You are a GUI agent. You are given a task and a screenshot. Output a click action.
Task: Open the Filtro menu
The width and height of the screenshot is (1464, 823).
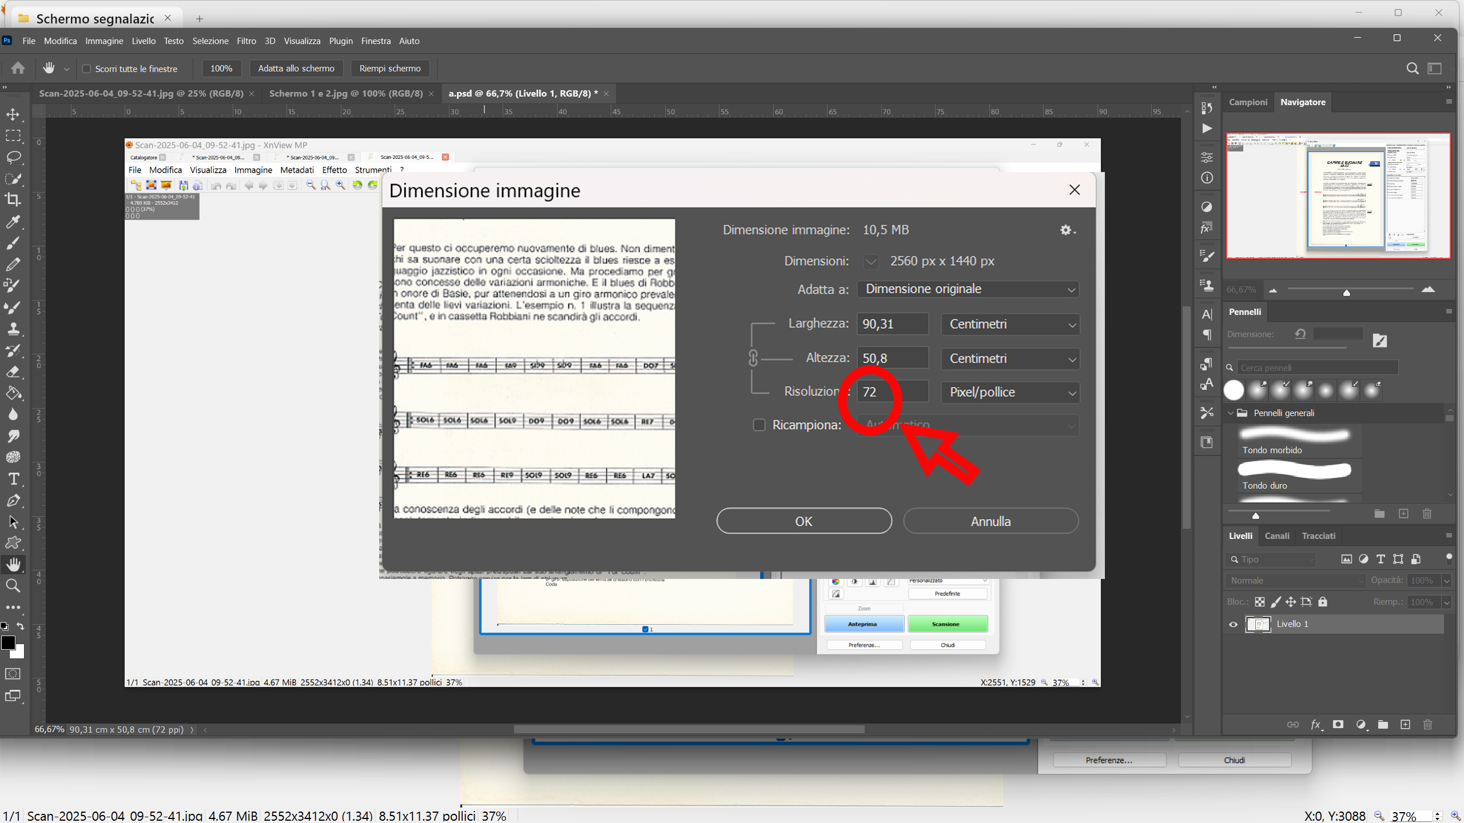coord(246,41)
